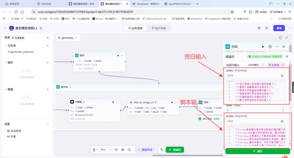Open help for the 代码 panel
This screenshot has height=158, width=294.
point(270,46)
